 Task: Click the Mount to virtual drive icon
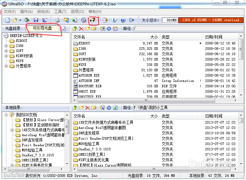click(84, 20)
